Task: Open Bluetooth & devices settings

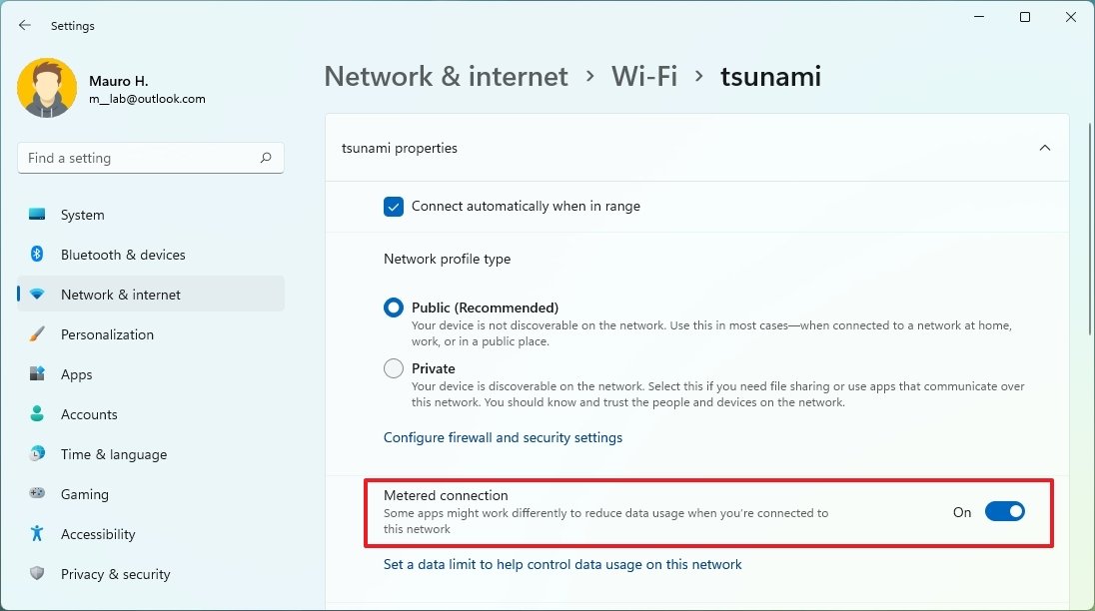Action: point(37,255)
